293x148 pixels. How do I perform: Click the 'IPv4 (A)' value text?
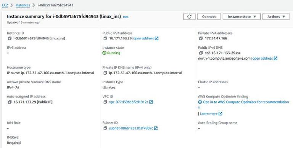tap(13, 88)
